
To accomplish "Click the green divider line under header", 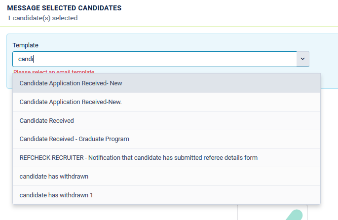I will [x=169, y=27].
